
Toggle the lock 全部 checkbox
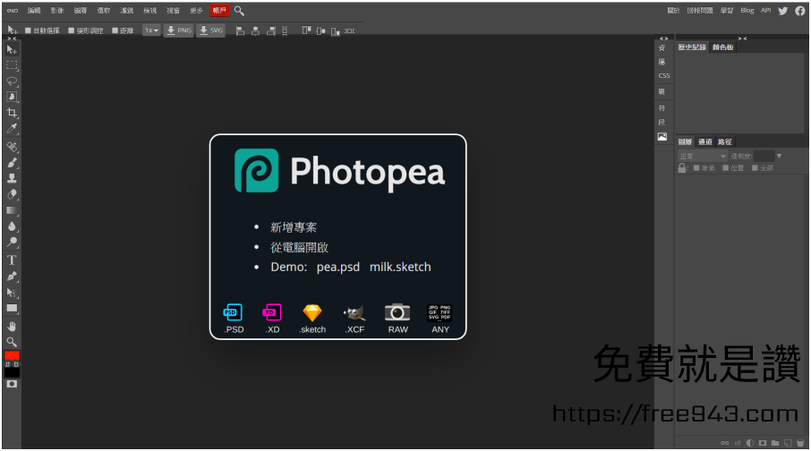pyautogui.click(x=755, y=167)
